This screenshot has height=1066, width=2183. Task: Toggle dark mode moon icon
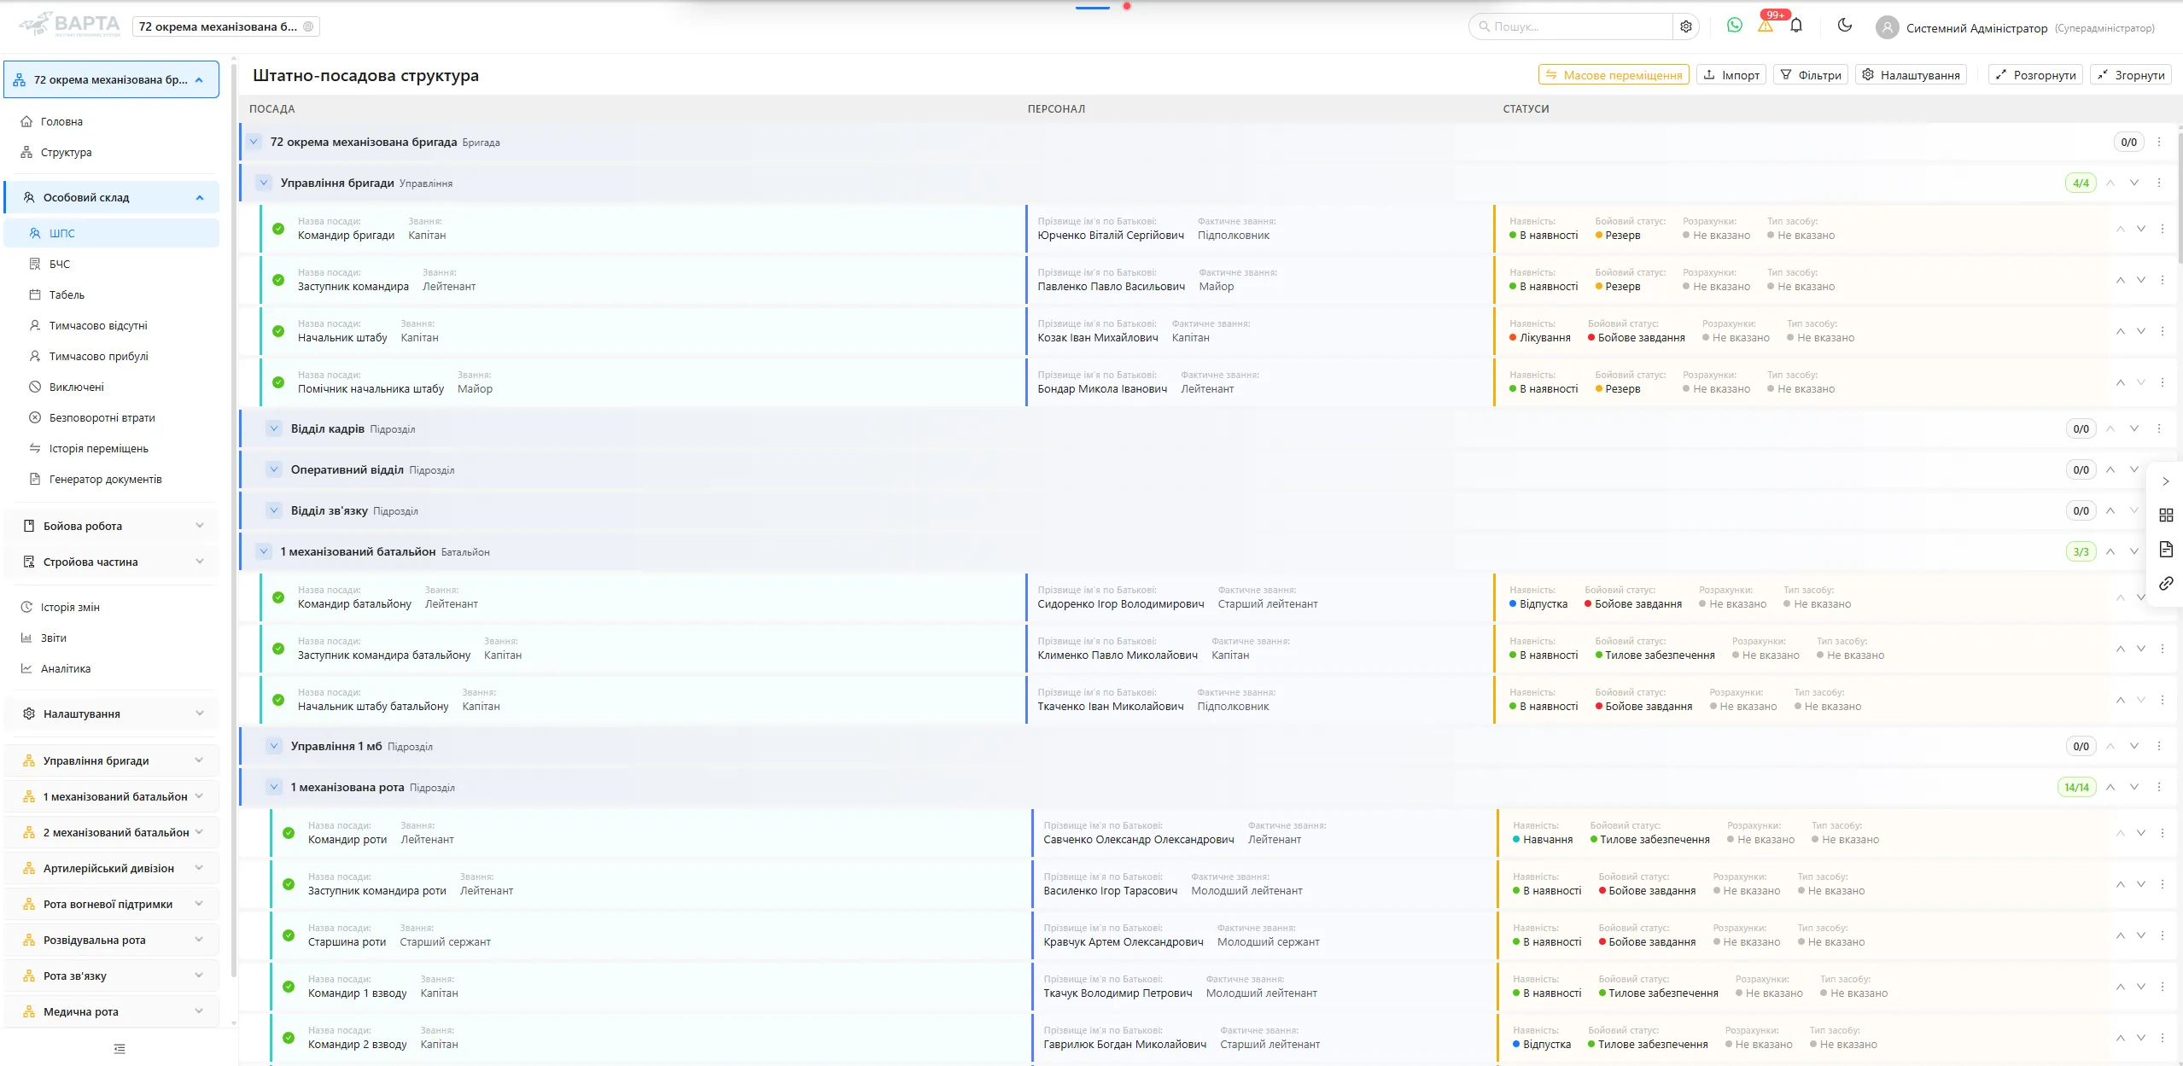click(1845, 26)
